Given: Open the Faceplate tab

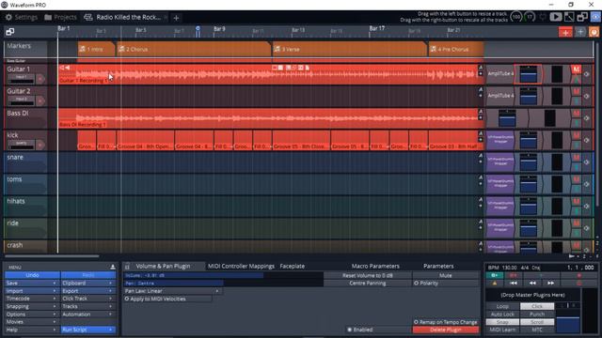Looking at the screenshot, I should (293, 266).
